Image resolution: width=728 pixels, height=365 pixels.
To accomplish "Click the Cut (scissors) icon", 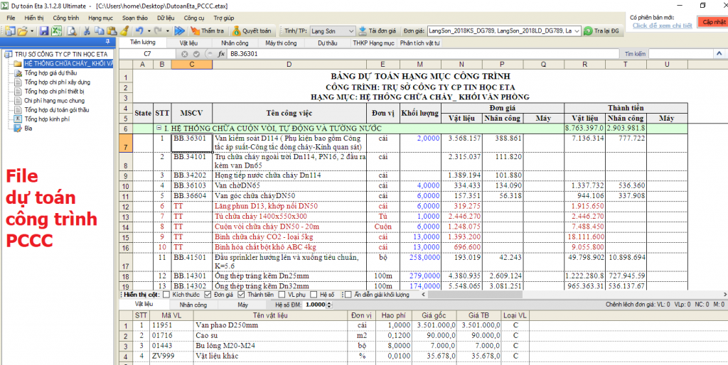I will click(x=87, y=31).
